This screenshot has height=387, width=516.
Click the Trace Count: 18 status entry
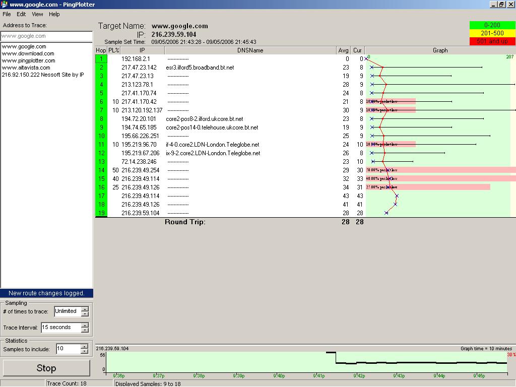67,383
